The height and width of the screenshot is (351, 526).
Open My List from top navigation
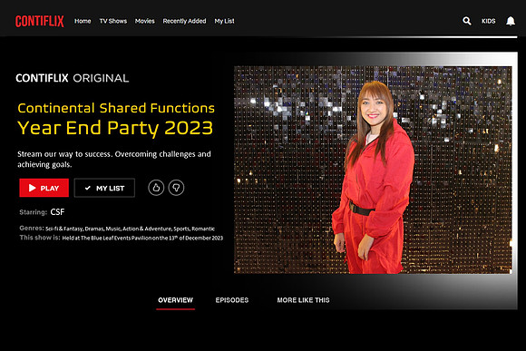coord(224,21)
